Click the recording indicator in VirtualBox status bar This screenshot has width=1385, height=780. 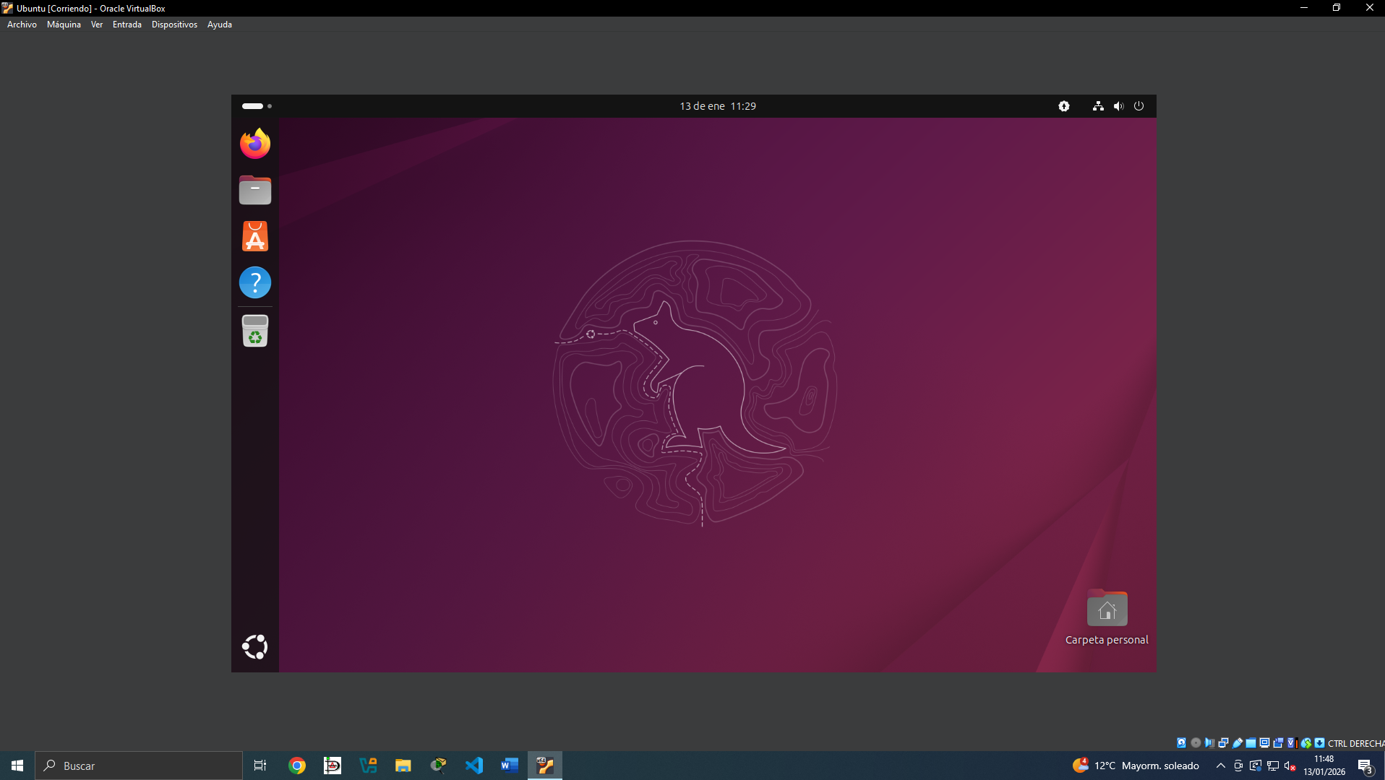click(1278, 742)
